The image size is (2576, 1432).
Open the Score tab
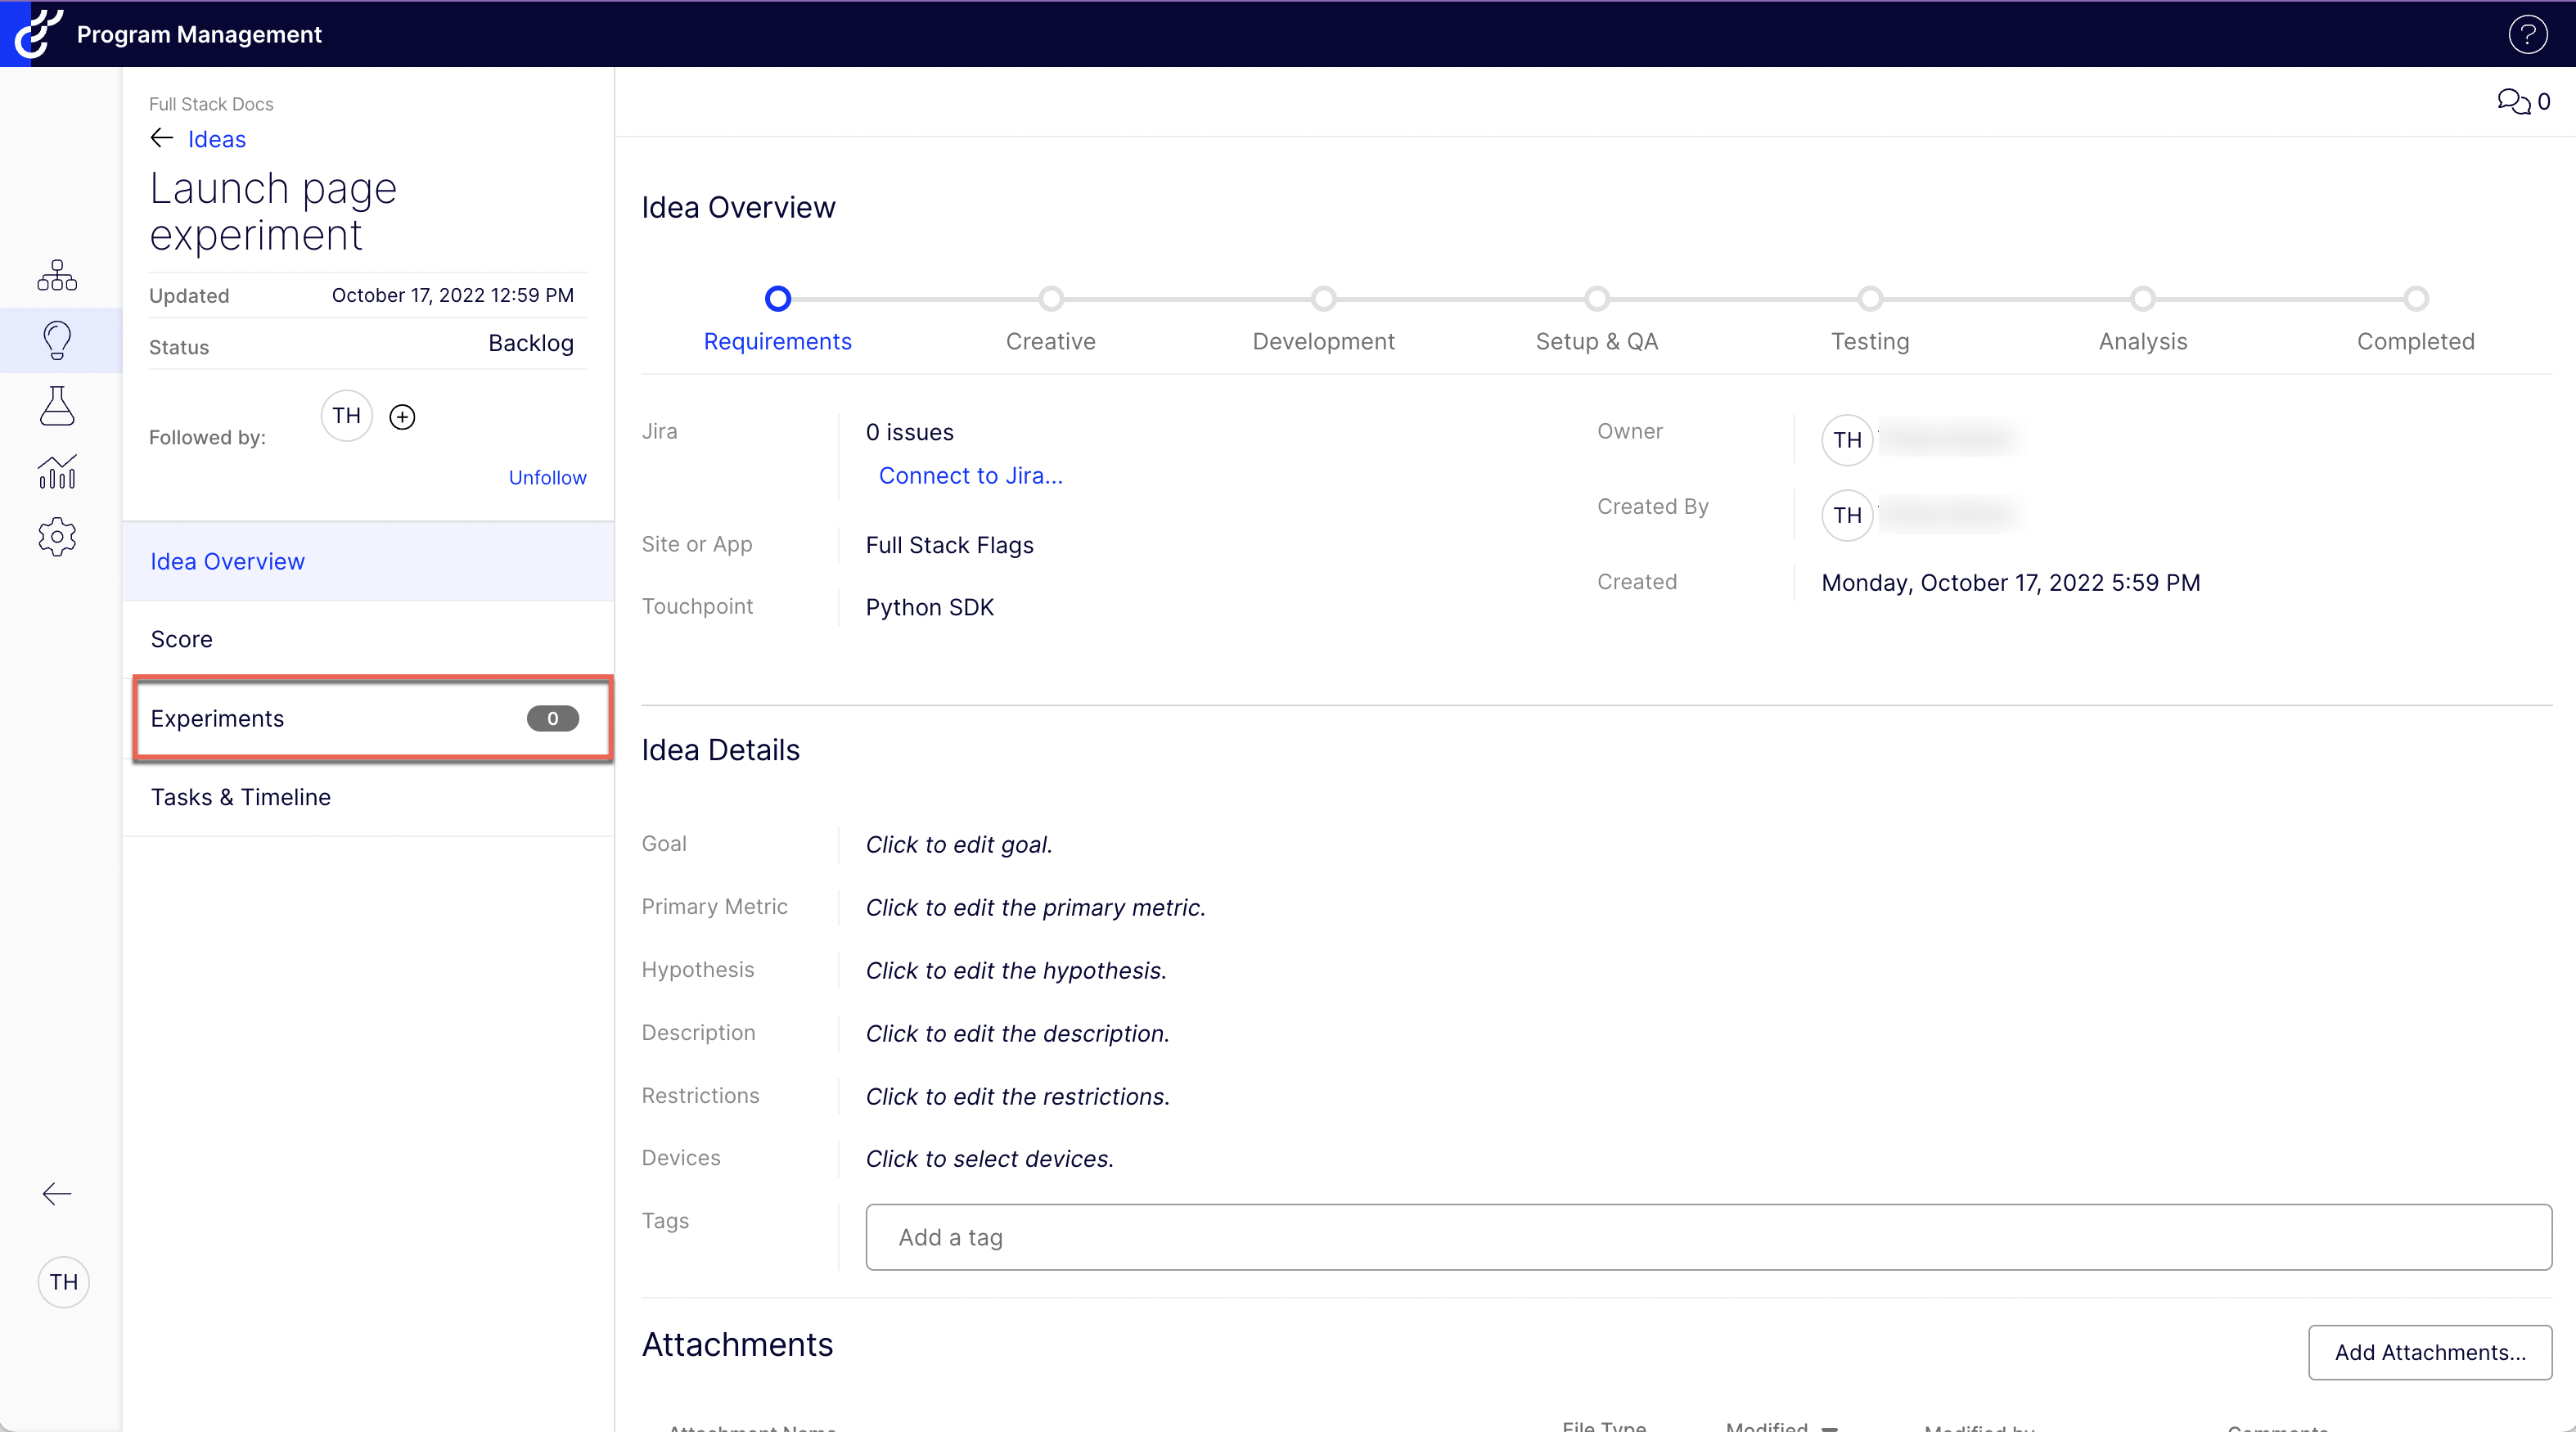pyautogui.click(x=368, y=639)
